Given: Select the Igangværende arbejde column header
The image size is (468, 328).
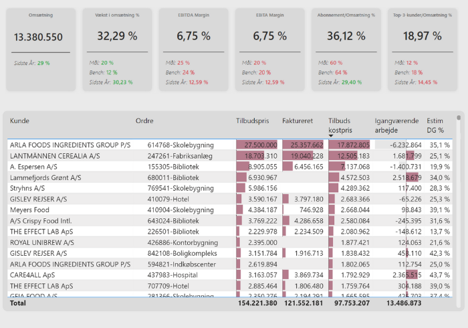Looking at the screenshot, I should click(397, 125).
